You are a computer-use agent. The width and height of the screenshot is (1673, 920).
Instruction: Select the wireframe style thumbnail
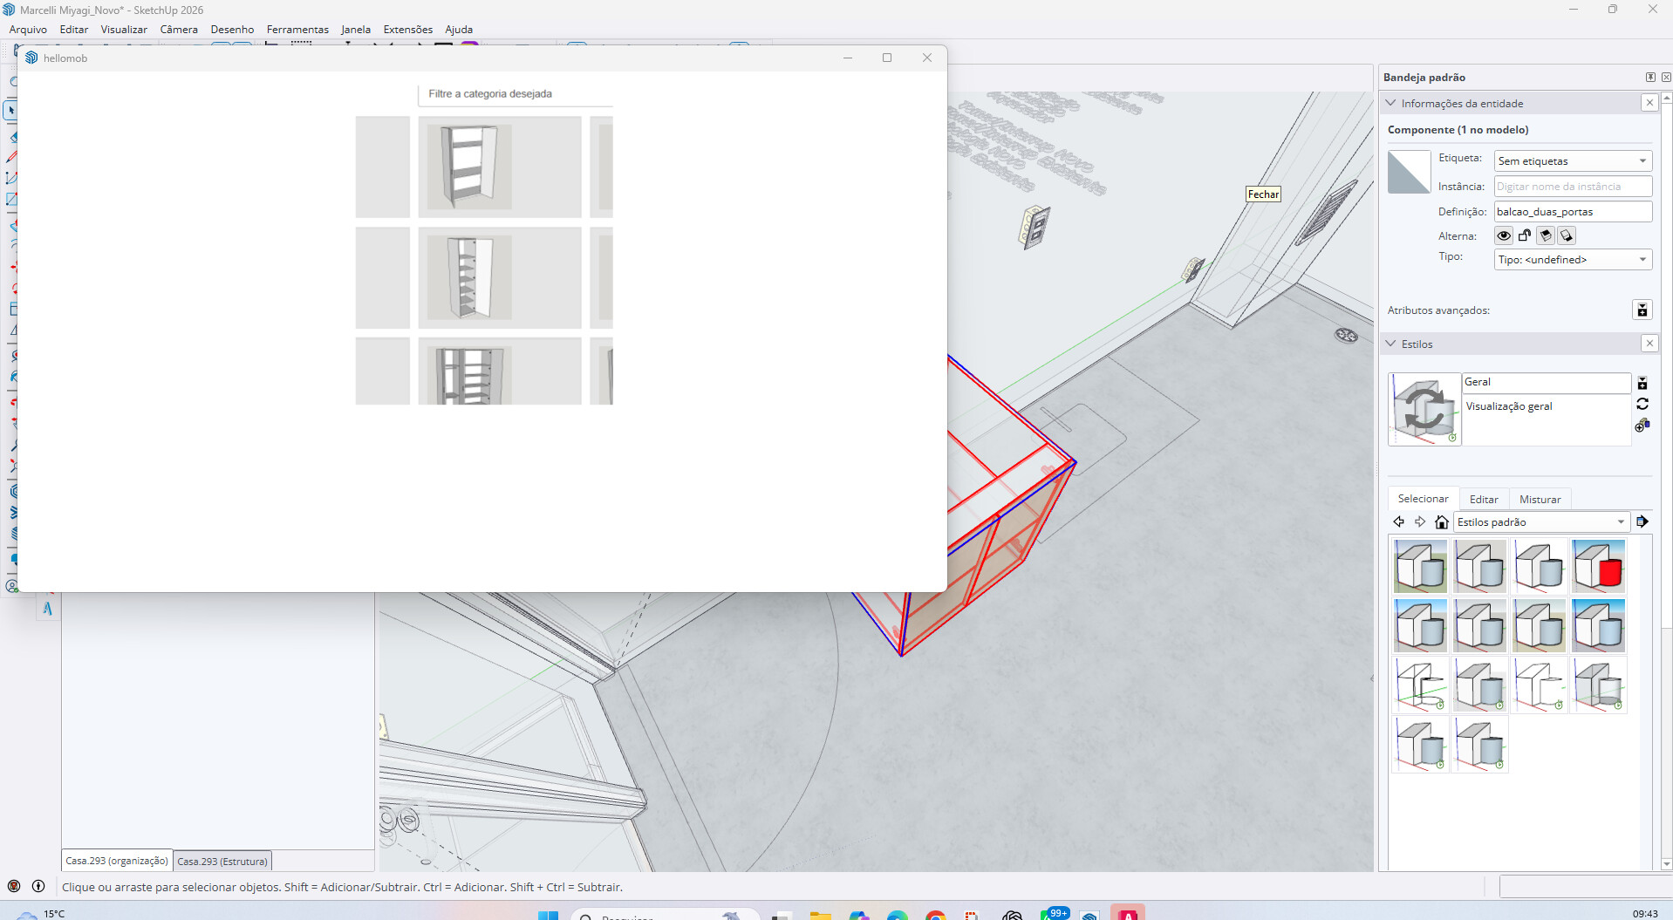pyautogui.click(x=1421, y=685)
